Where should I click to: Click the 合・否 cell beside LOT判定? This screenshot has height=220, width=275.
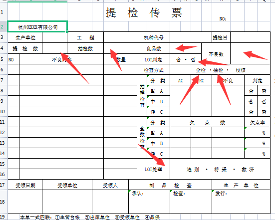(x=186, y=59)
